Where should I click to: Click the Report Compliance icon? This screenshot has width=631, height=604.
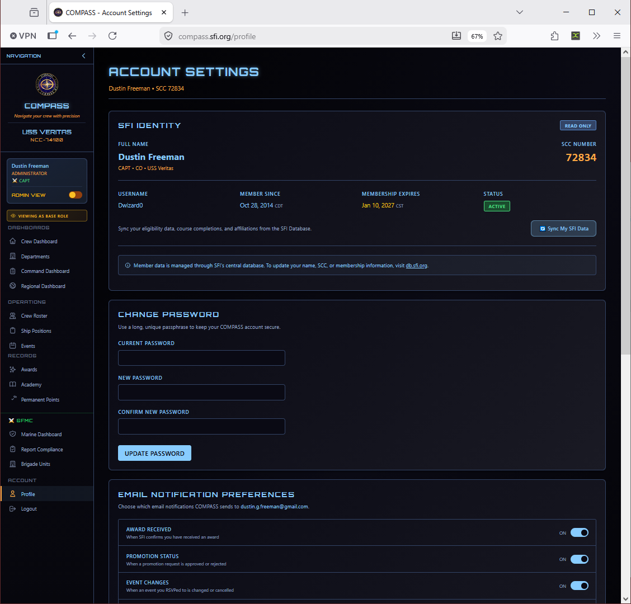13,449
